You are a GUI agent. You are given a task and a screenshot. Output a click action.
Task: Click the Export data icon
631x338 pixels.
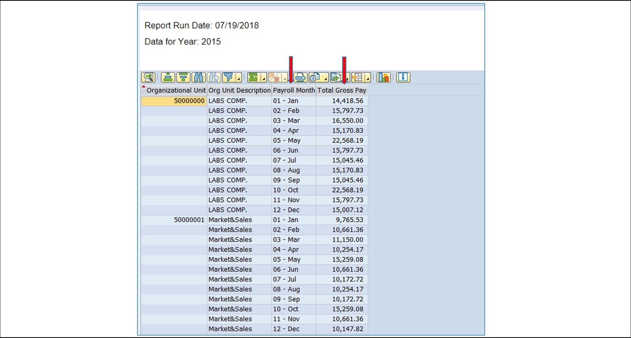(335, 78)
